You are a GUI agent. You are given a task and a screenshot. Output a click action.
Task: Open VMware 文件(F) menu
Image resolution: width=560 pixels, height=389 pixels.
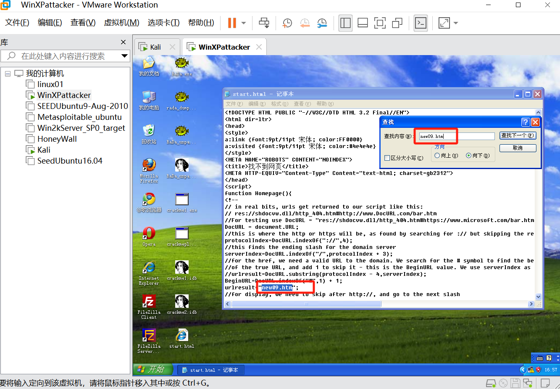(x=17, y=23)
